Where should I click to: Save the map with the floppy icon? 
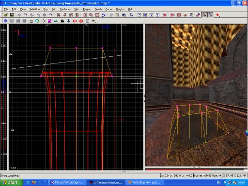click(x=12, y=15)
